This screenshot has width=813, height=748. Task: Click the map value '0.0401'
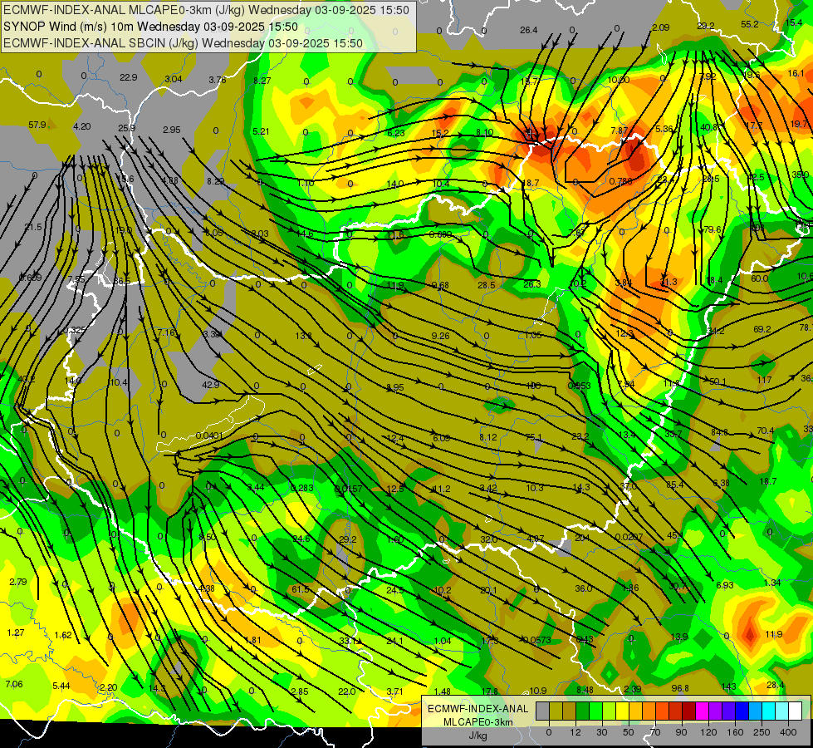pos(209,436)
